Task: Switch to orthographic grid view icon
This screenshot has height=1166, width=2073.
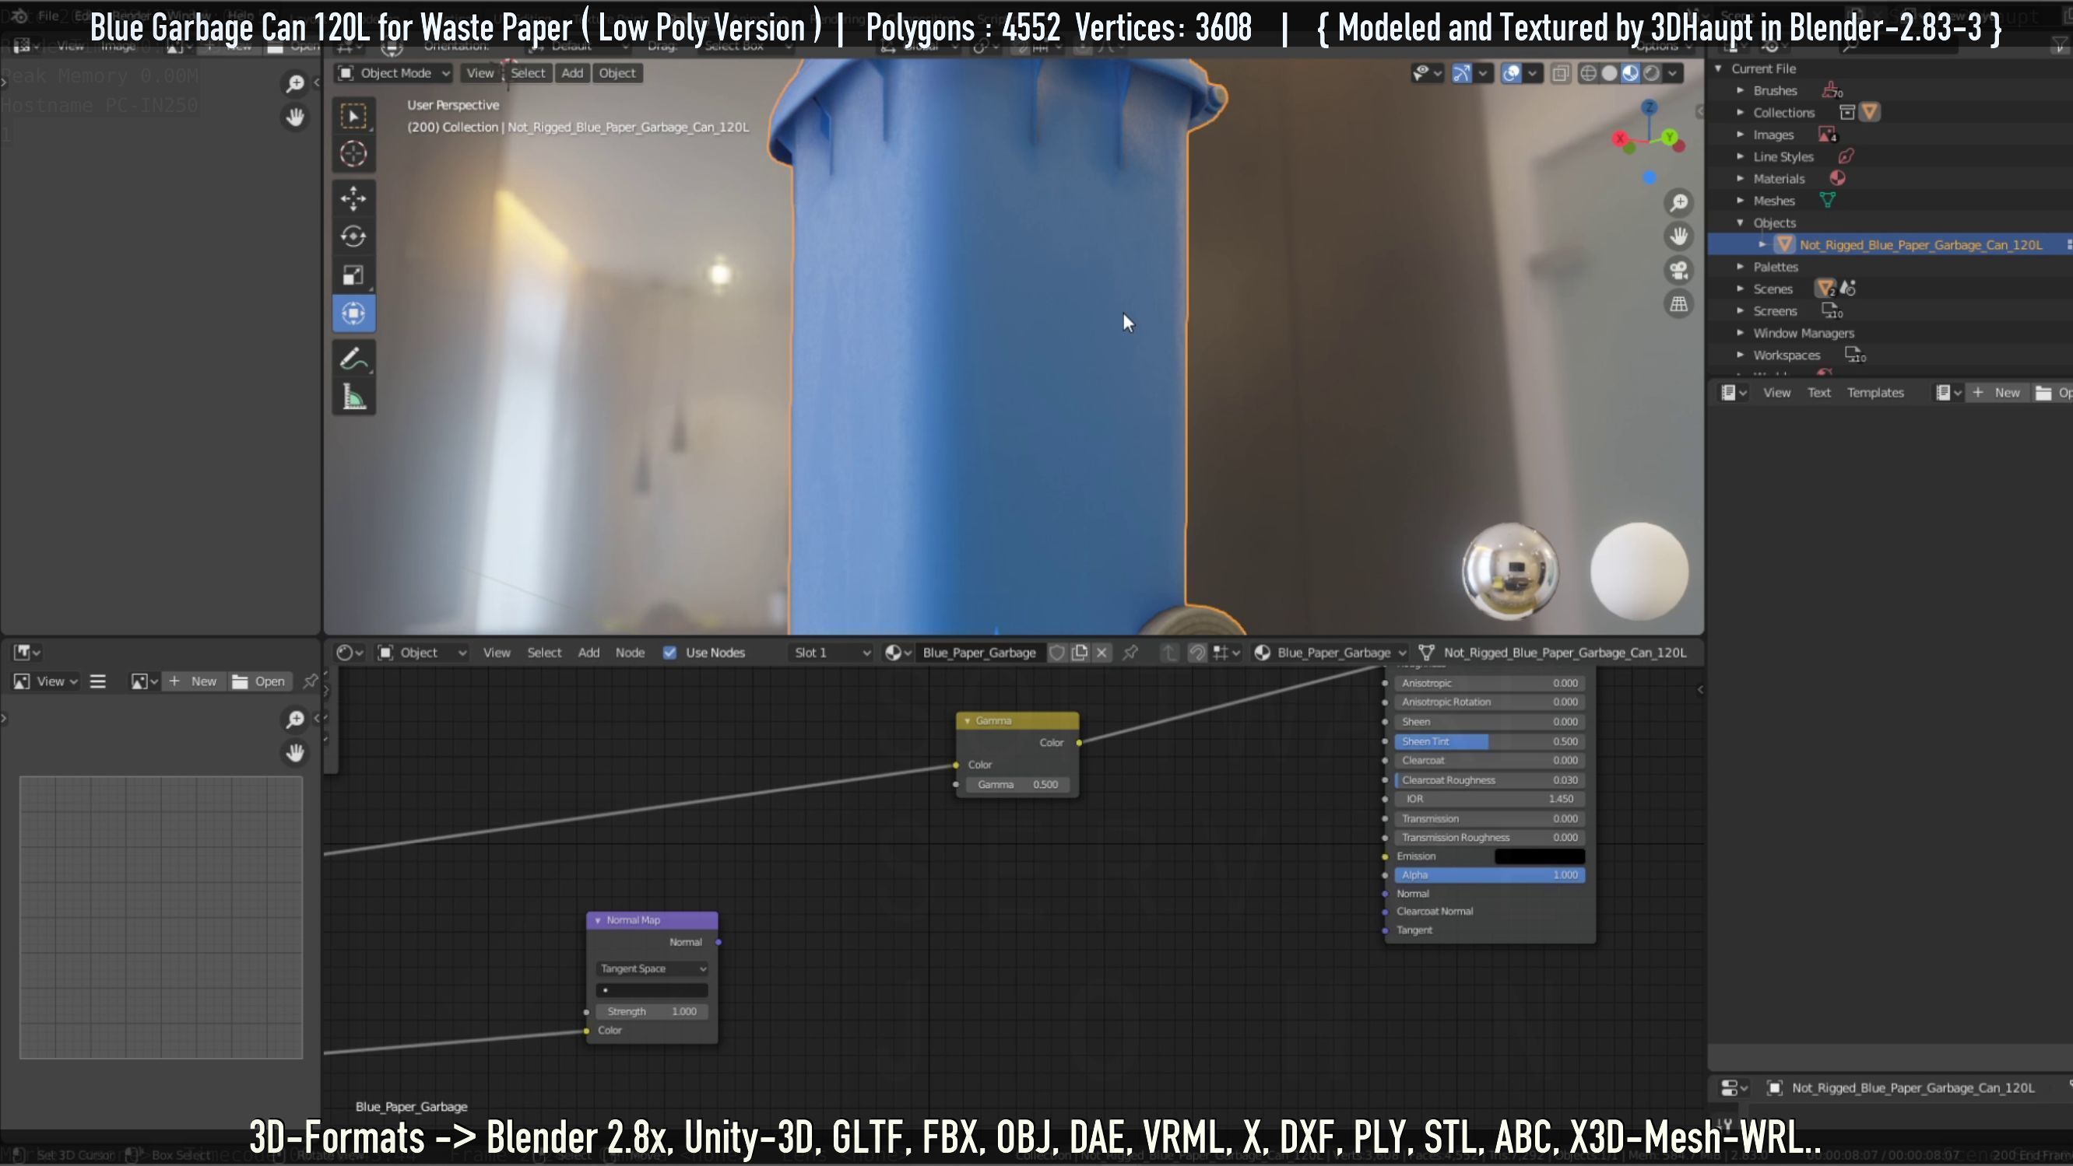Action: coord(1678,304)
